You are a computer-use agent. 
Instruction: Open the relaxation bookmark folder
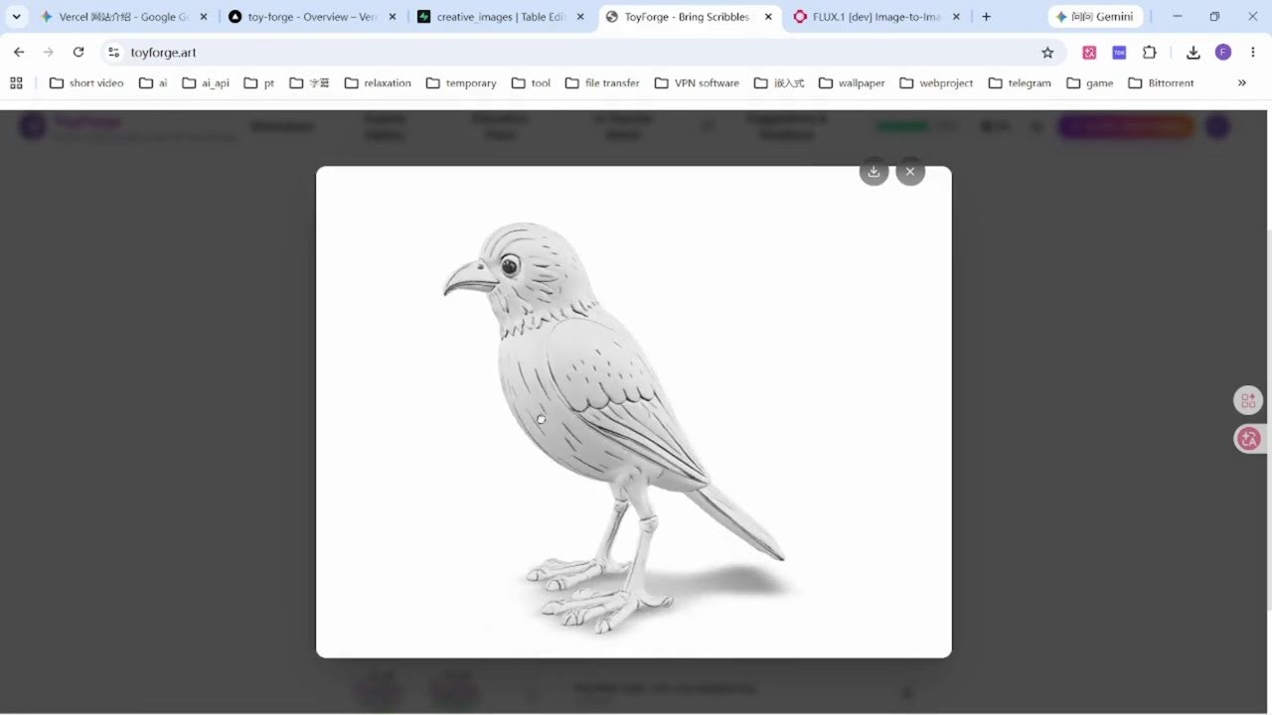378,83
